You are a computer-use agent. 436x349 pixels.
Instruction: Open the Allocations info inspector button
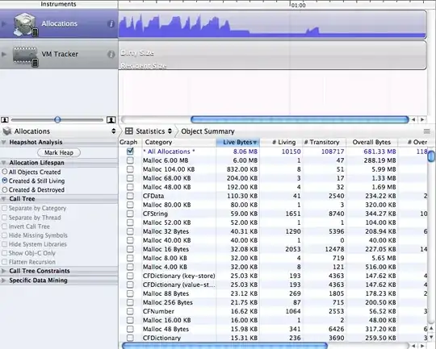tap(111, 24)
